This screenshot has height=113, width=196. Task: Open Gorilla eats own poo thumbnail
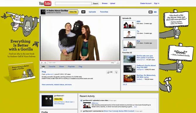tap(129, 59)
